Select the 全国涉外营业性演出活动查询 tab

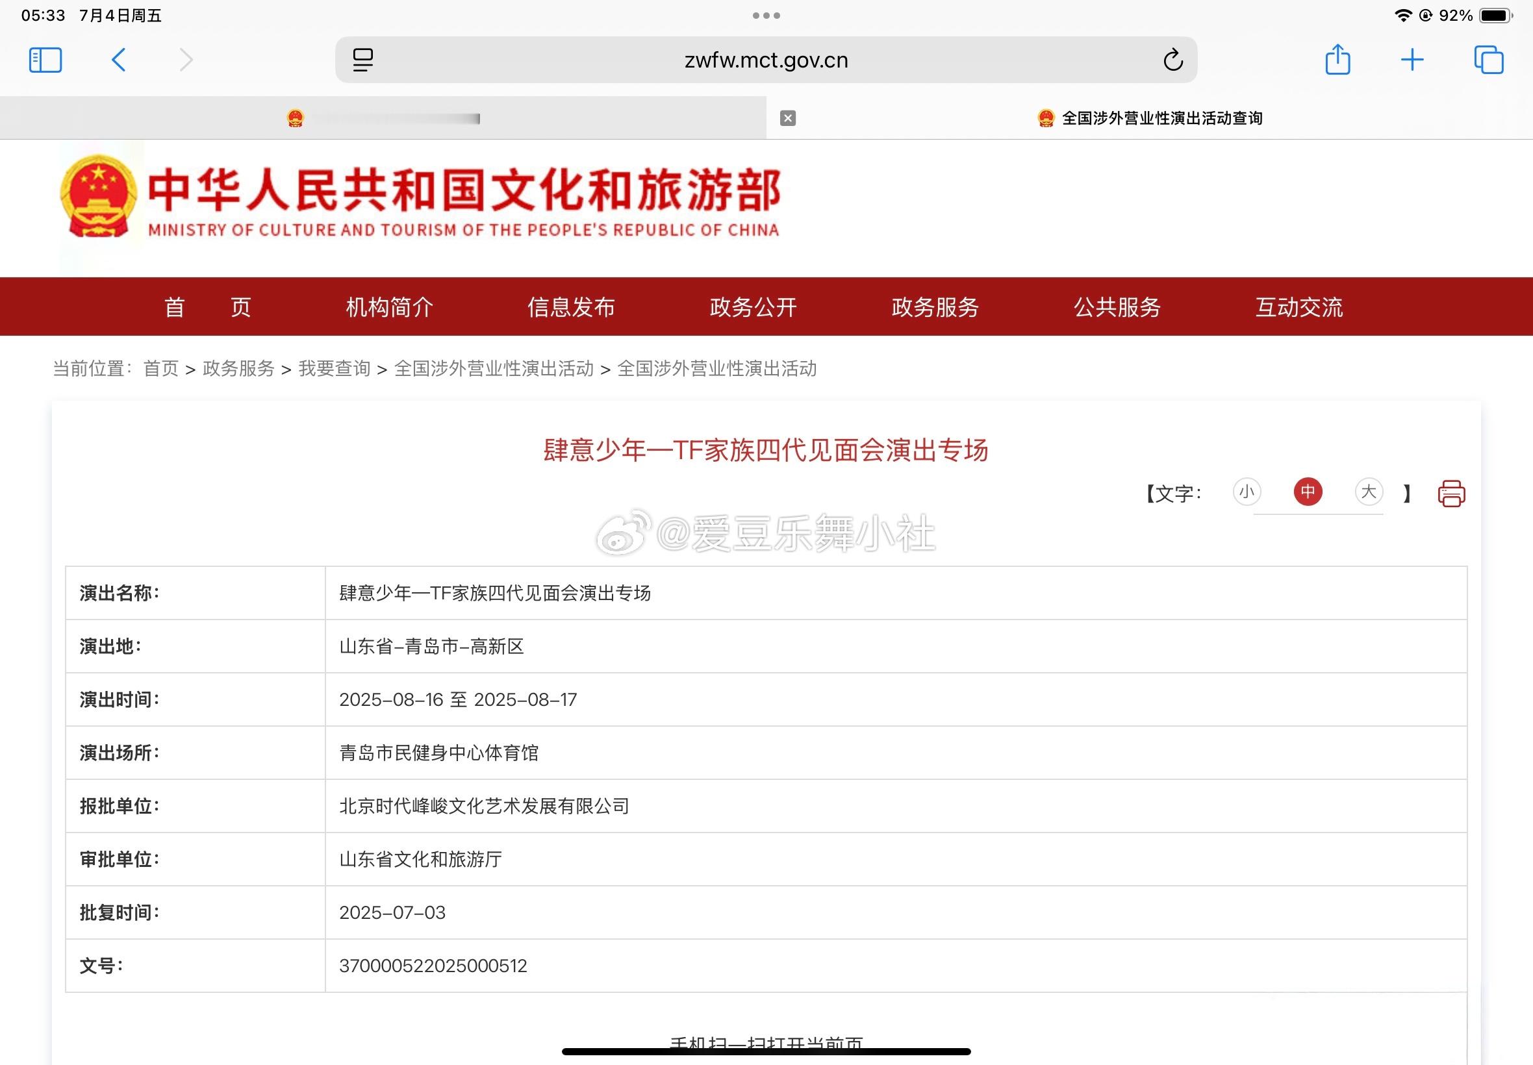pos(1149,118)
